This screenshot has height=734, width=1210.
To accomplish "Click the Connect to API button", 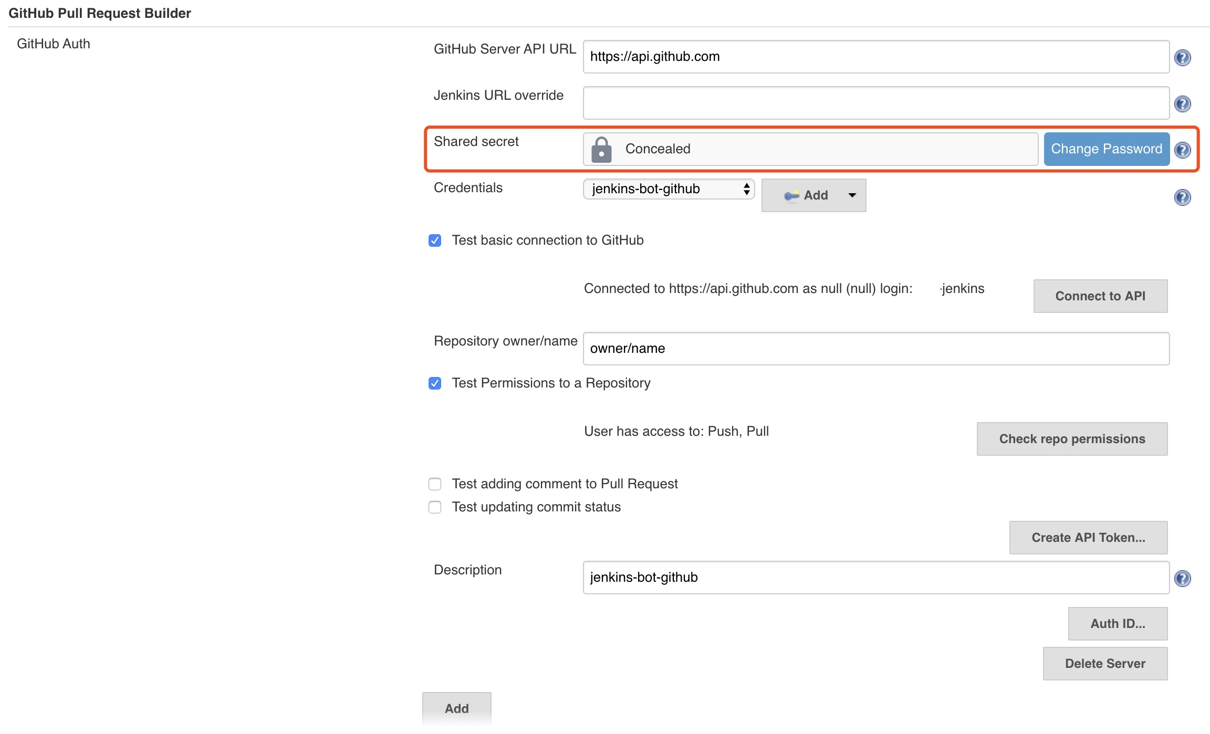I will point(1100,296).
